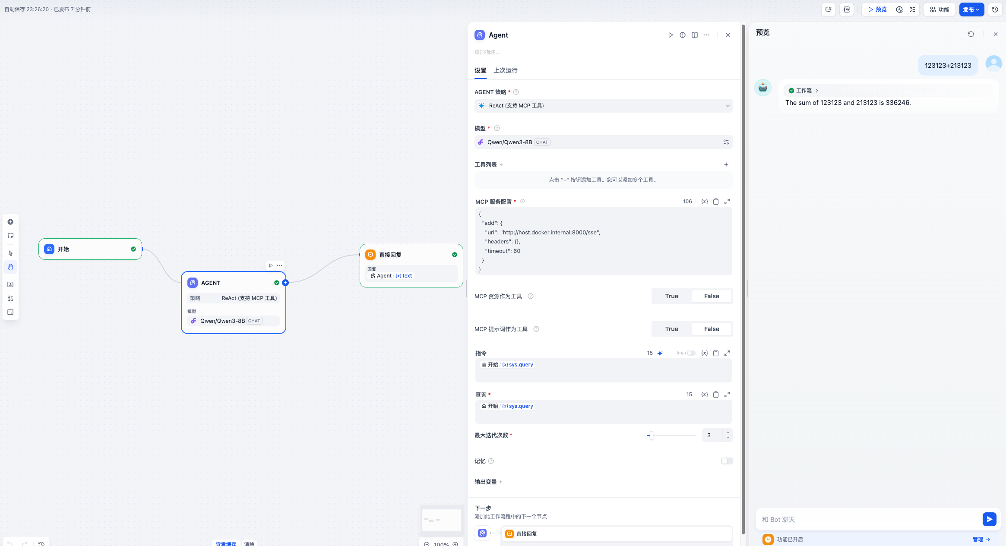Open version history icon at top right
Screen dimensions: 1006x546
click(x=995, y=9)
